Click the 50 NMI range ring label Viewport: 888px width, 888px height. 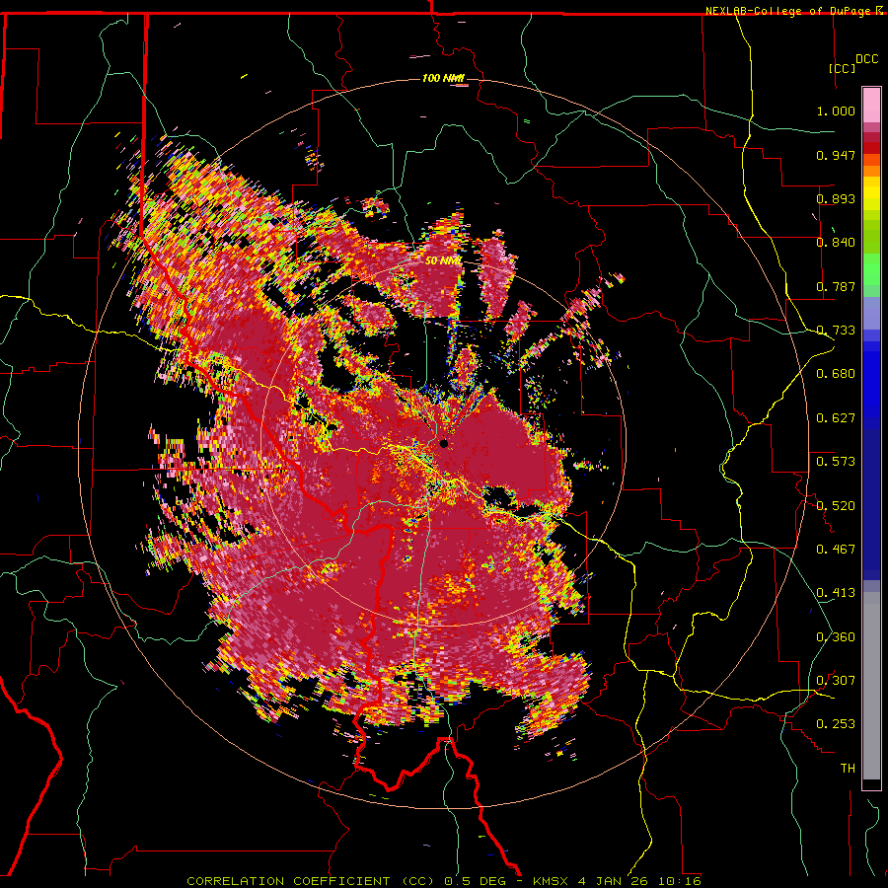click(x=443, y=261)
